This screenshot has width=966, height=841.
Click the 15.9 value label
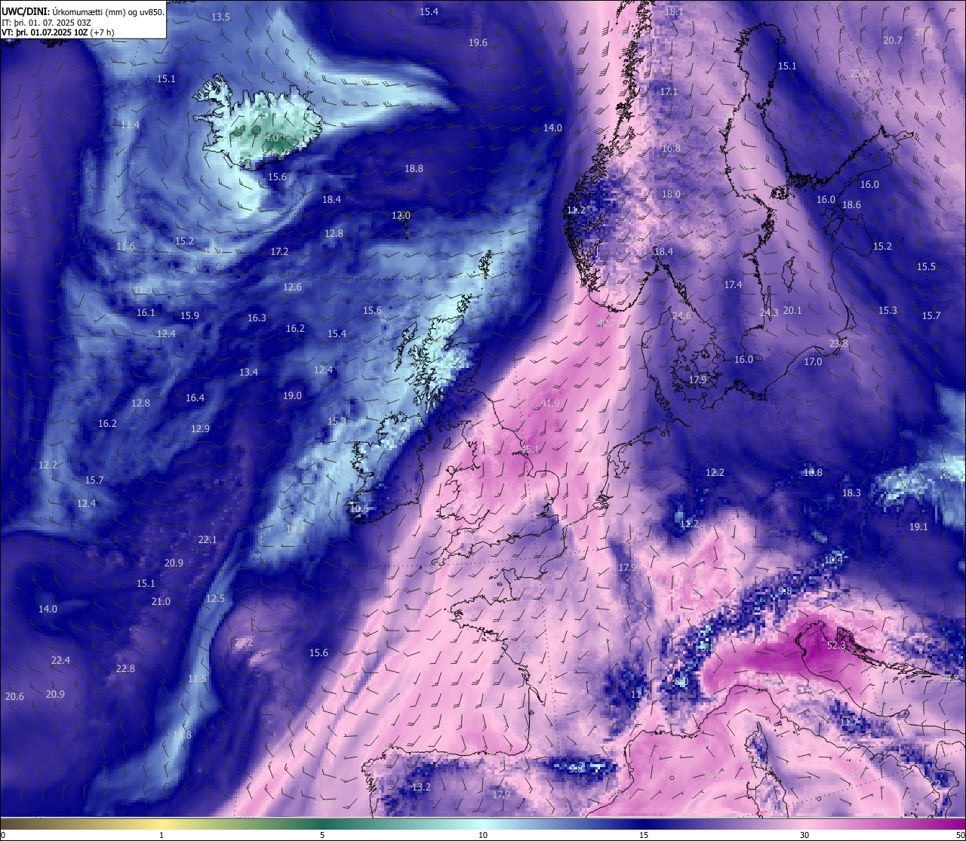pos(190,316)
